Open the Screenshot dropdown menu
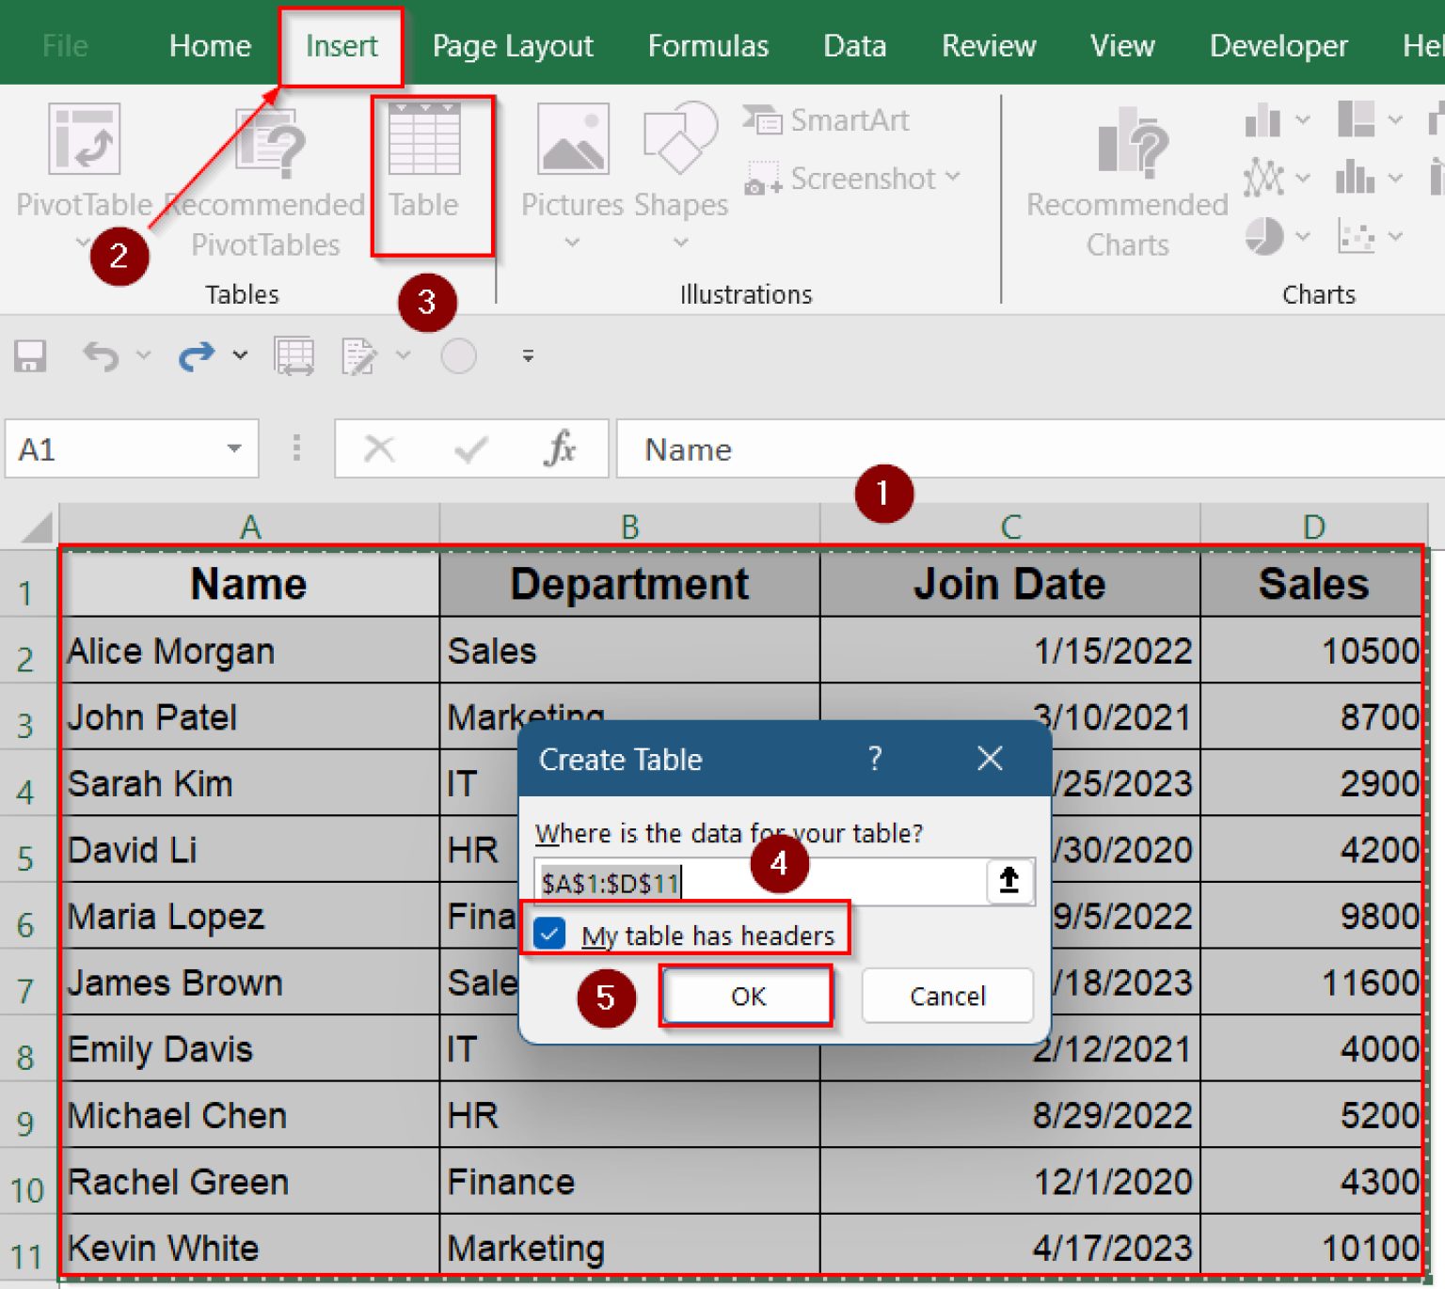 coord(954,178)
